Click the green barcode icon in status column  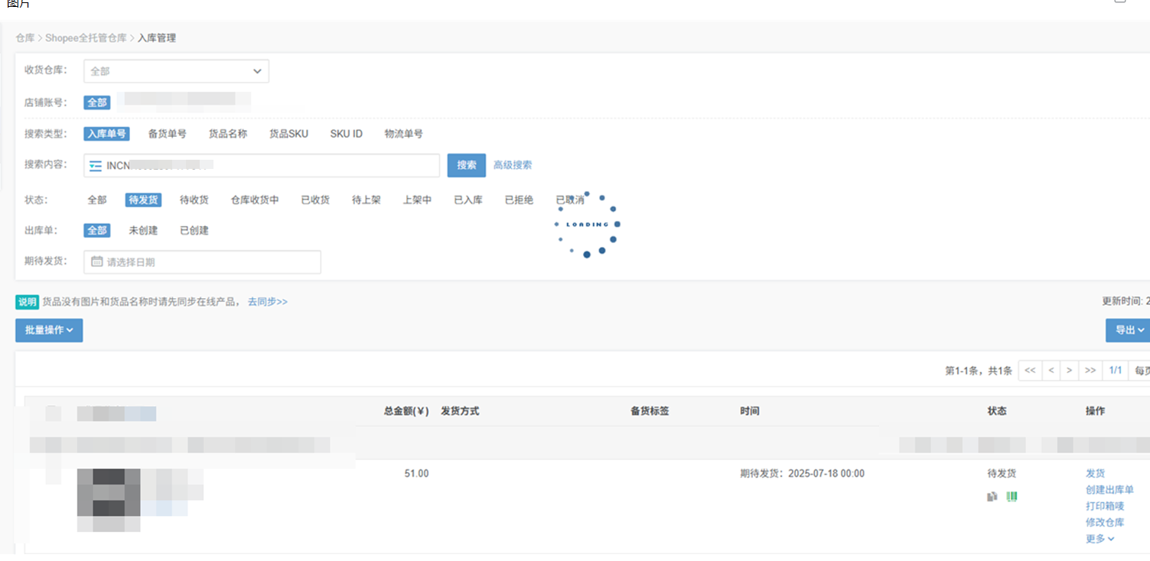[1012, 497]
